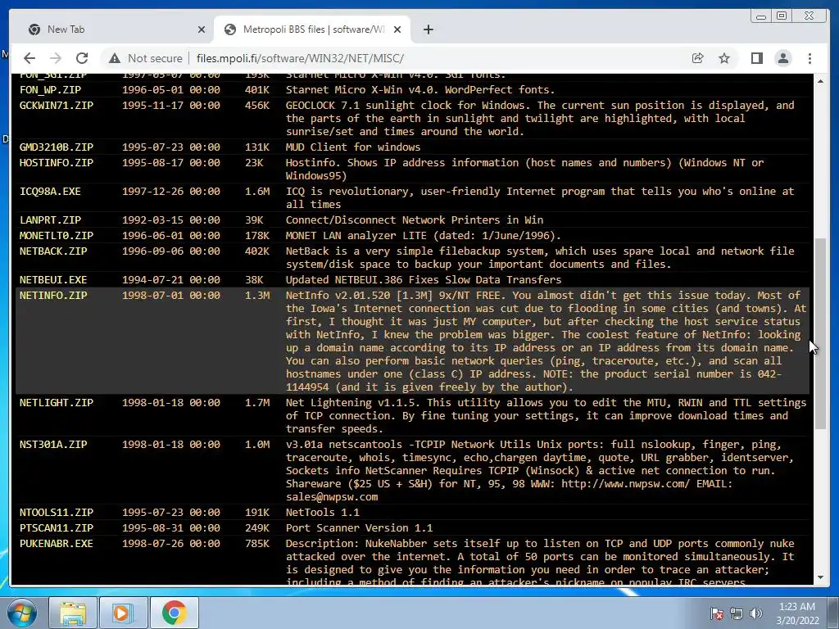Launch Windows Media Player from taskbar
The width and height of the screenshot is (839, 629).
point(122,613)
